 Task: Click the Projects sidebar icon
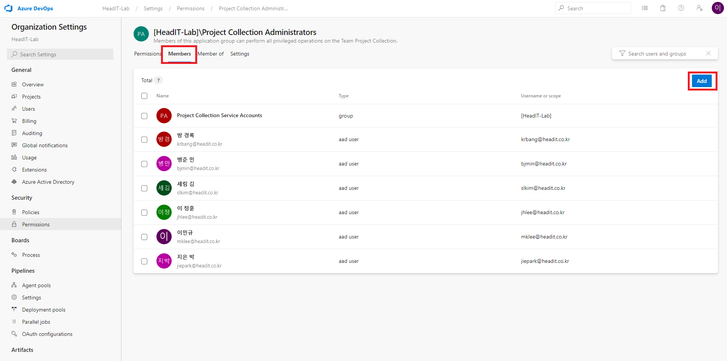coord(14,96)
